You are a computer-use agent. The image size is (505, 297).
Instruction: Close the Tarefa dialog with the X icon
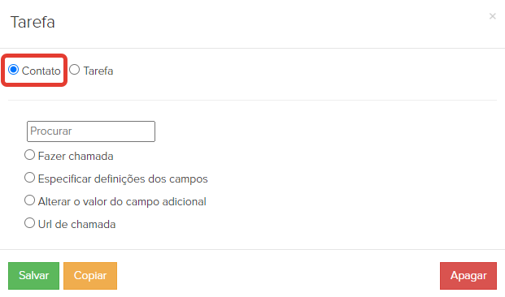[x=492, y=16]
